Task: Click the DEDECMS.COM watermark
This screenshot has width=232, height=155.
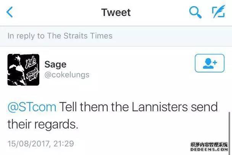Action: (209, 150)
